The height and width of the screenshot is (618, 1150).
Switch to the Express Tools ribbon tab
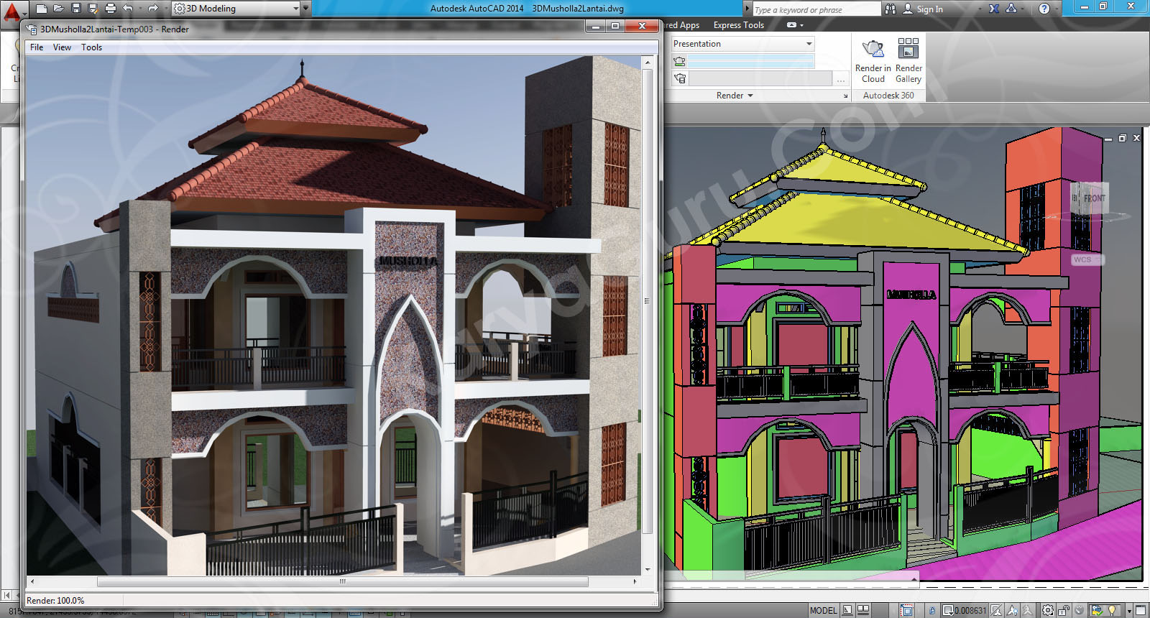738,25
